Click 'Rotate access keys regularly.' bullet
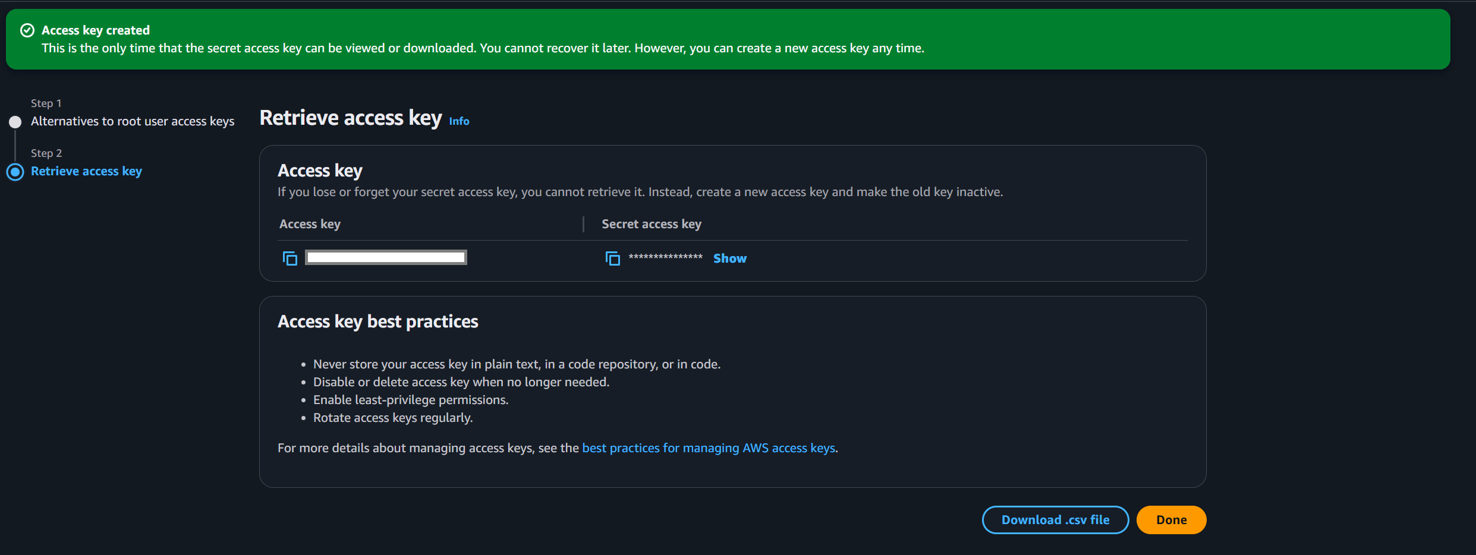This screenshot has width=1476, height=555. click(393, 418)
